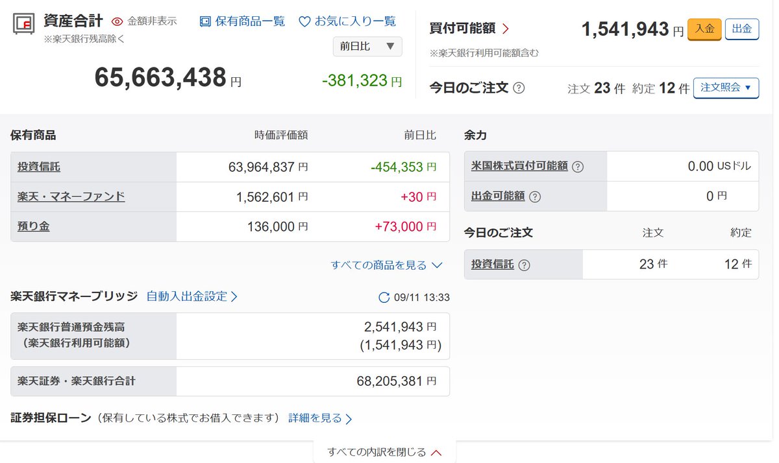Click 楽天銀行普通預金残高 label
Screen dimensions: 779x463
(x=71, y=327)
